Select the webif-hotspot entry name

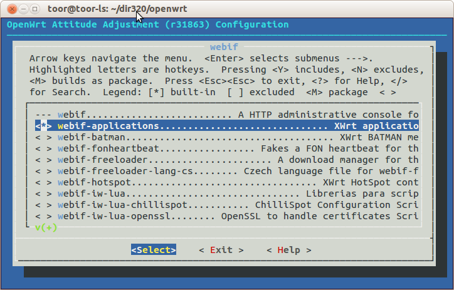[x=95, y=182]
